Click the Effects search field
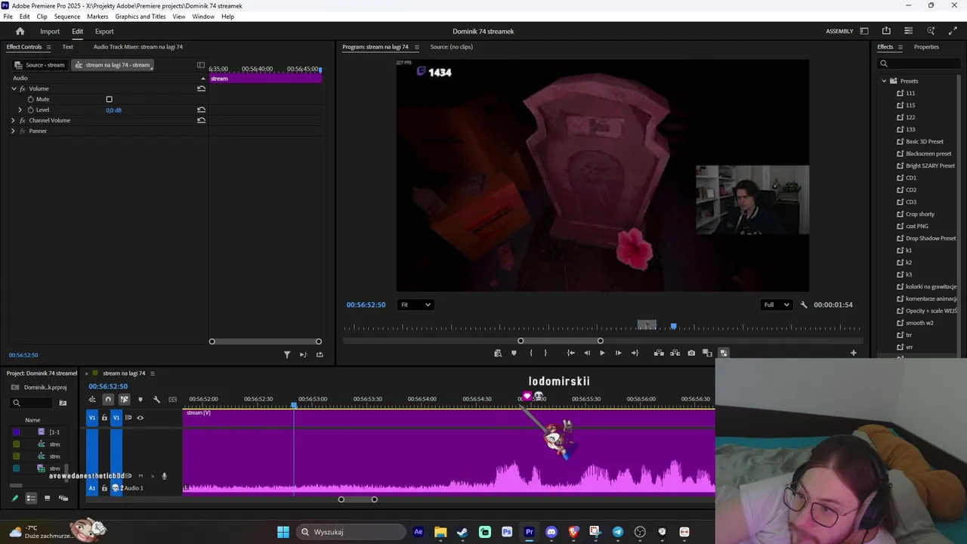The width and height of the screenshot is (967, 544). point(919,63)
